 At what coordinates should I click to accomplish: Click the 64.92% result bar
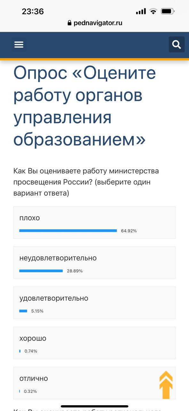[x=68, y=231]
